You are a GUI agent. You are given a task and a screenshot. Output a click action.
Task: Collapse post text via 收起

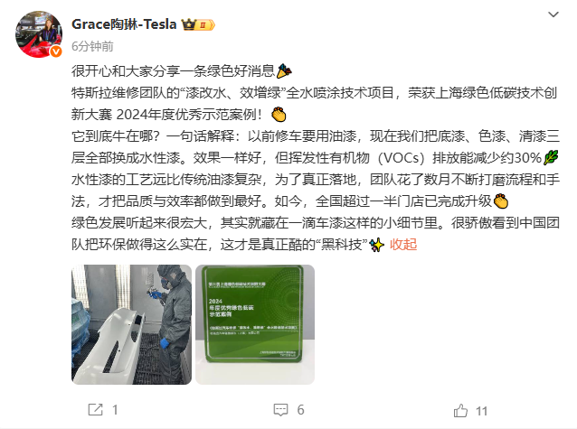(x=403, y=245)
